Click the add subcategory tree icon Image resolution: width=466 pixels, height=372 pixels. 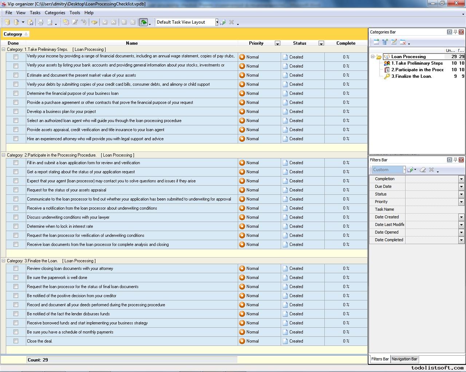coord(385,42)
